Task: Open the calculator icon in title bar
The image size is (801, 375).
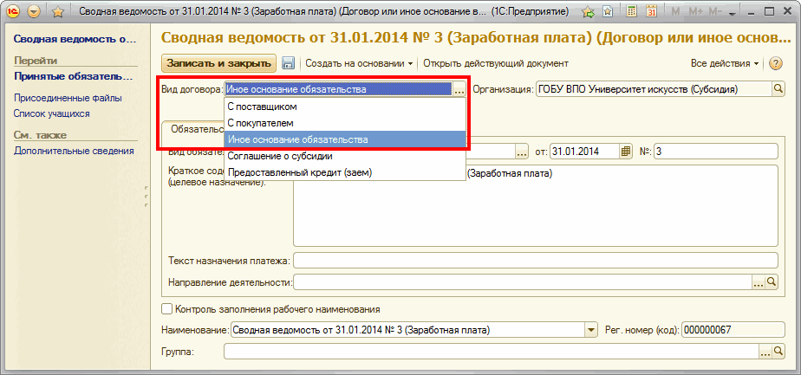Action: tap(632, 12)
